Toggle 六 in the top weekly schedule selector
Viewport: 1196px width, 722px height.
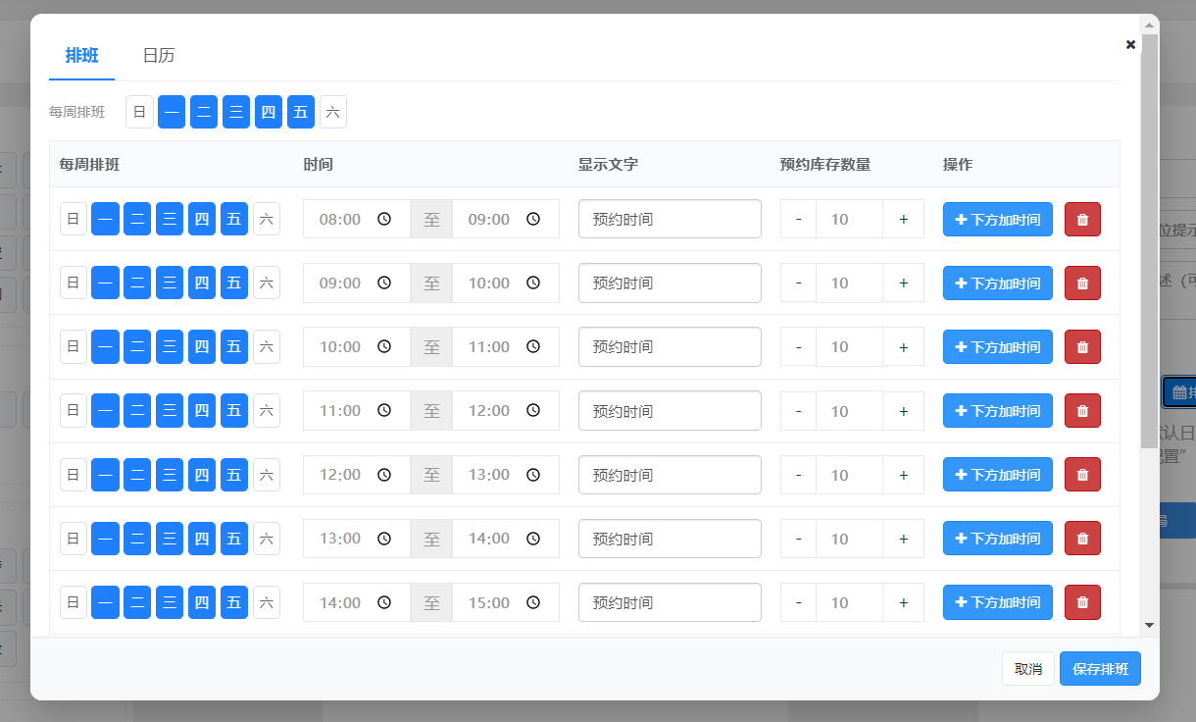333,112
